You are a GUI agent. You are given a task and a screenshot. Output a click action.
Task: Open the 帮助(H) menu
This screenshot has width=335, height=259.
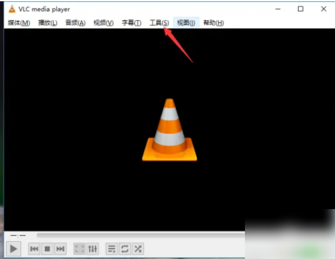pos(213,23)
